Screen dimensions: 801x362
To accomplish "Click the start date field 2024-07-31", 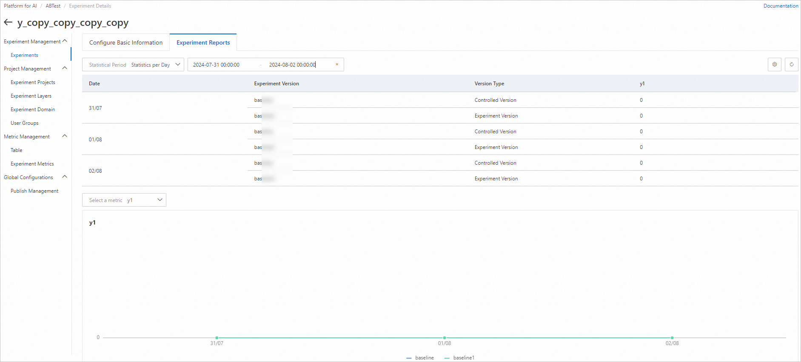I will (216, 65).
